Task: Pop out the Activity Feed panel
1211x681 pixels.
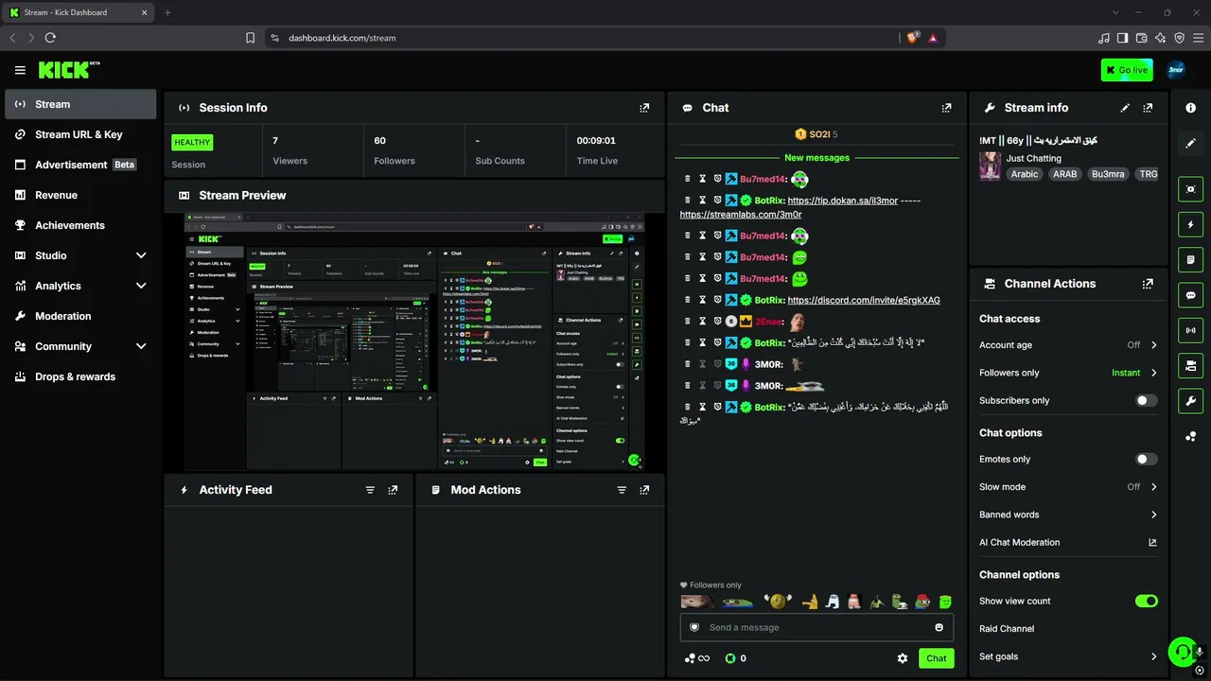Action: 393,490
